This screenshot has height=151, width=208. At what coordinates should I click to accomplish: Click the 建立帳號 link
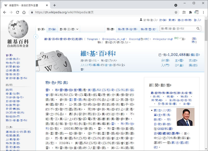185,20
